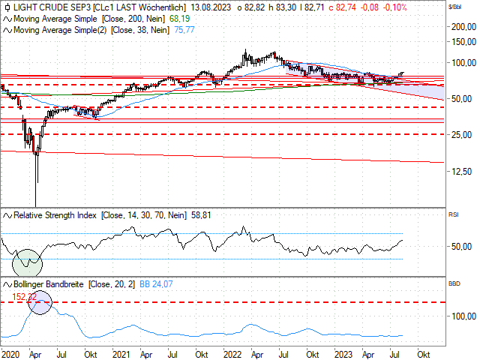480x360 pixels.
Task: Click the high price h 83,30
Action: [x=283, y=7]
